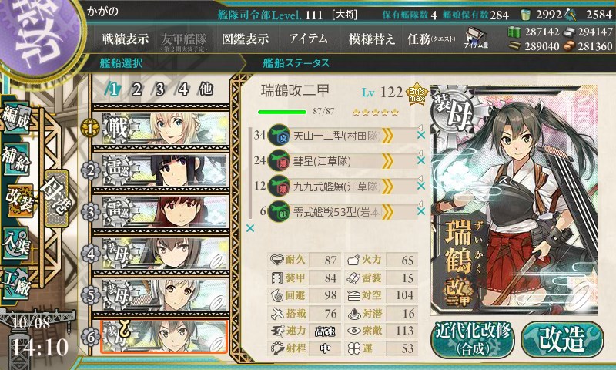
Task: Open the 図鑑表示 menu item
Action: coord(245,39)
